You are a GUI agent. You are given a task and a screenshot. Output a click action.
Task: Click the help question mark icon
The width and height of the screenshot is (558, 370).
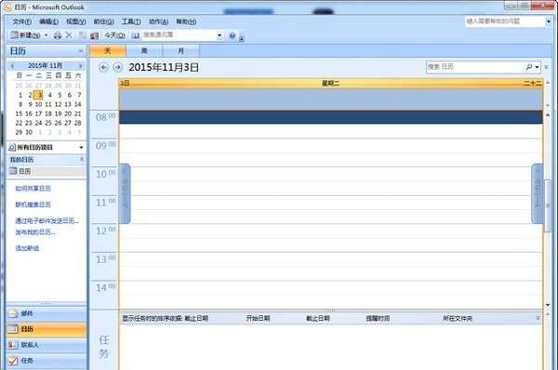coord(232,35)
